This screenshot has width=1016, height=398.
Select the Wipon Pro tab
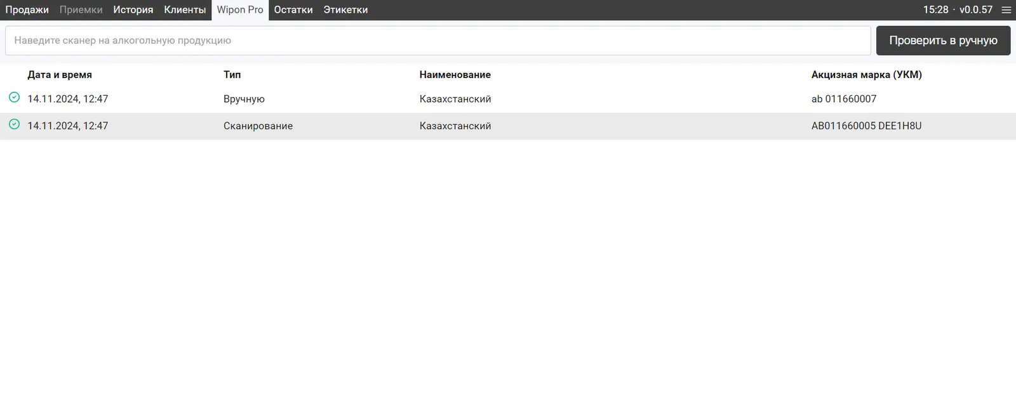pyautogui.click(x=240, y=10)
